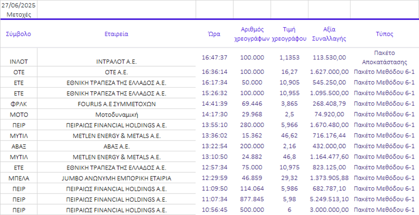Click the time 15:26:32

pyautogui.click(x=214, y=93)
